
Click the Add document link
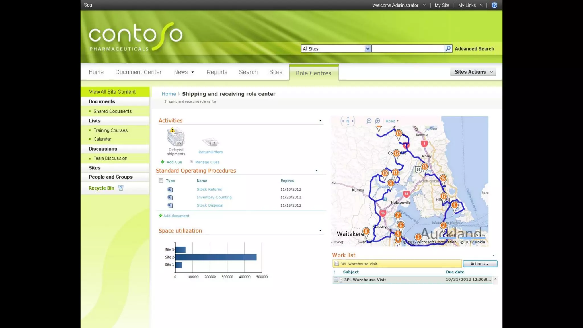click(x=176, y=216)
